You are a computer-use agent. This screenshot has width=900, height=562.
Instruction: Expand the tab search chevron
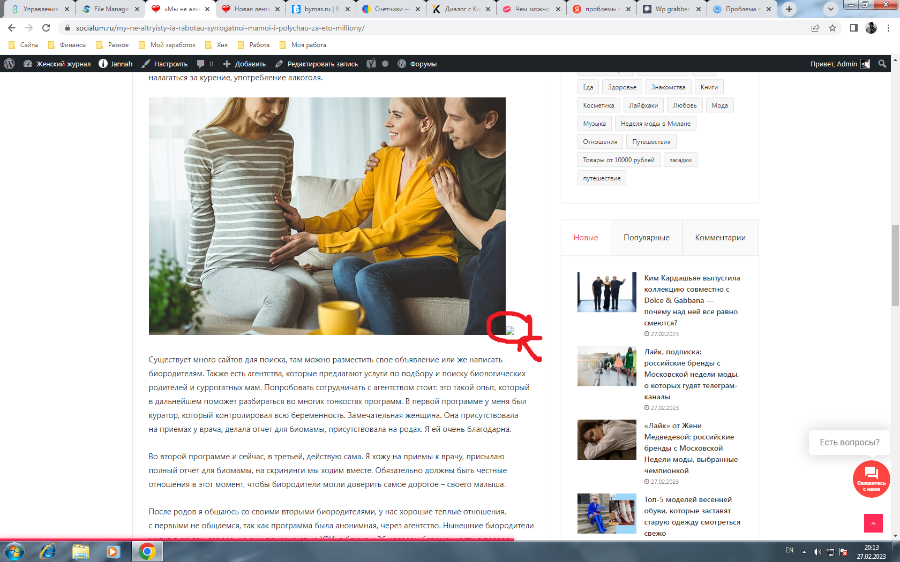[830, 9]
